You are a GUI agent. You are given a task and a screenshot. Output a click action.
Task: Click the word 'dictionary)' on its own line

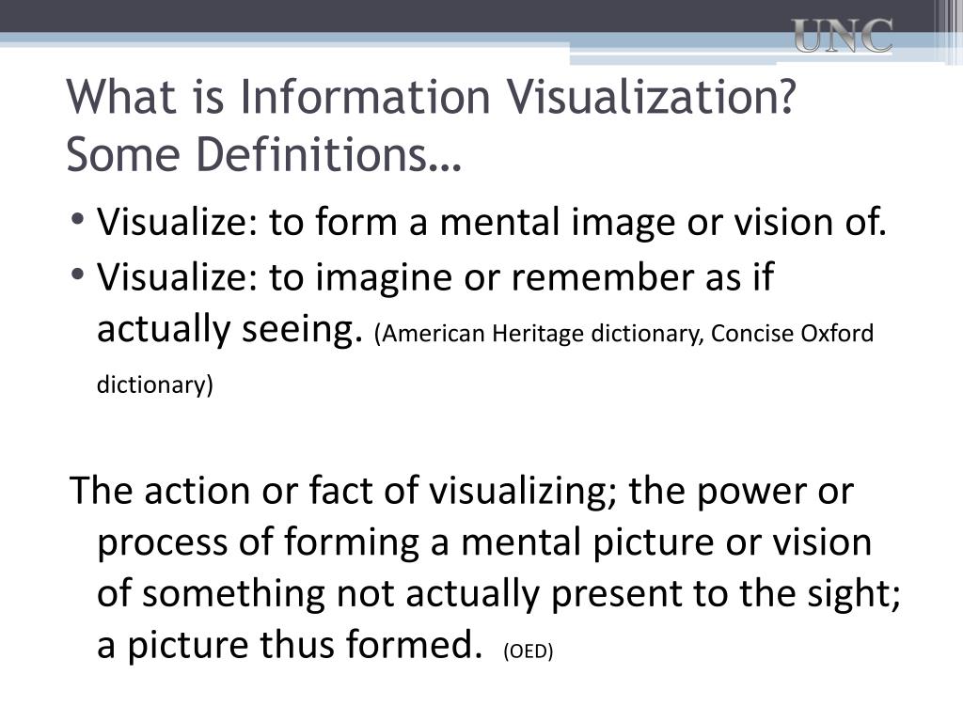point(155,385)
